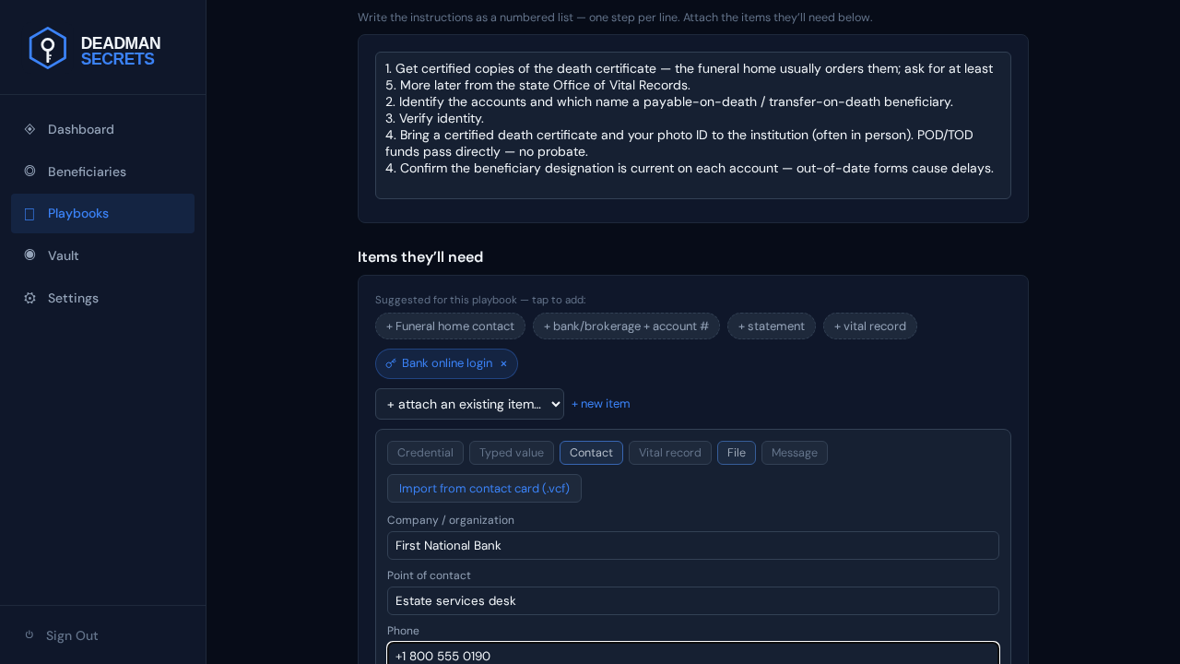
Task: Choose the Vital record type tab
Action: pyautogui.click(x=670, y=453)
